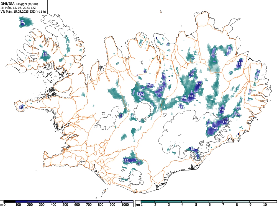Click the '8' label in the km legend

pos(237,205)
